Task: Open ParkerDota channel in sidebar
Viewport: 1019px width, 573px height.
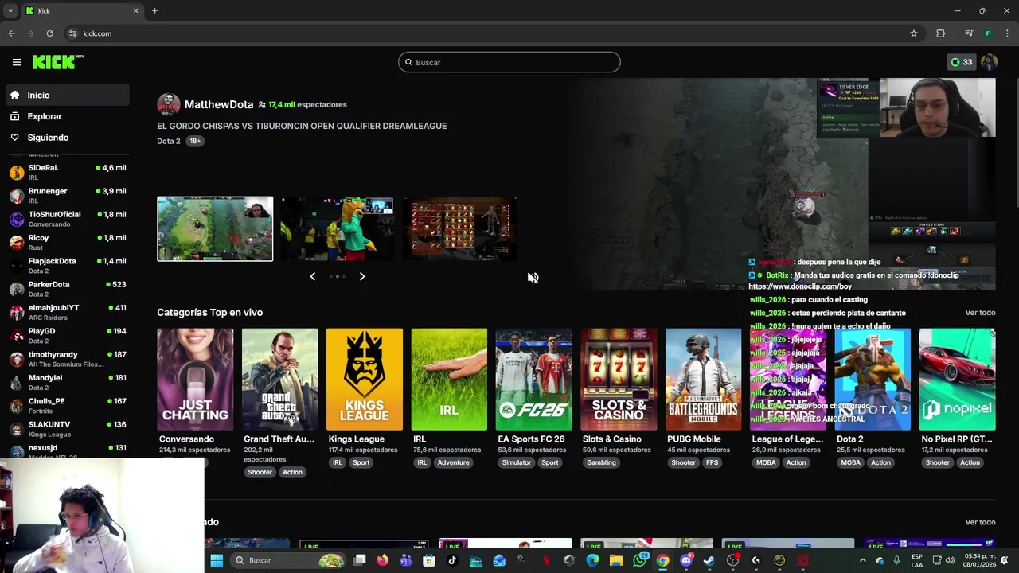Action: tap(68, 289)
